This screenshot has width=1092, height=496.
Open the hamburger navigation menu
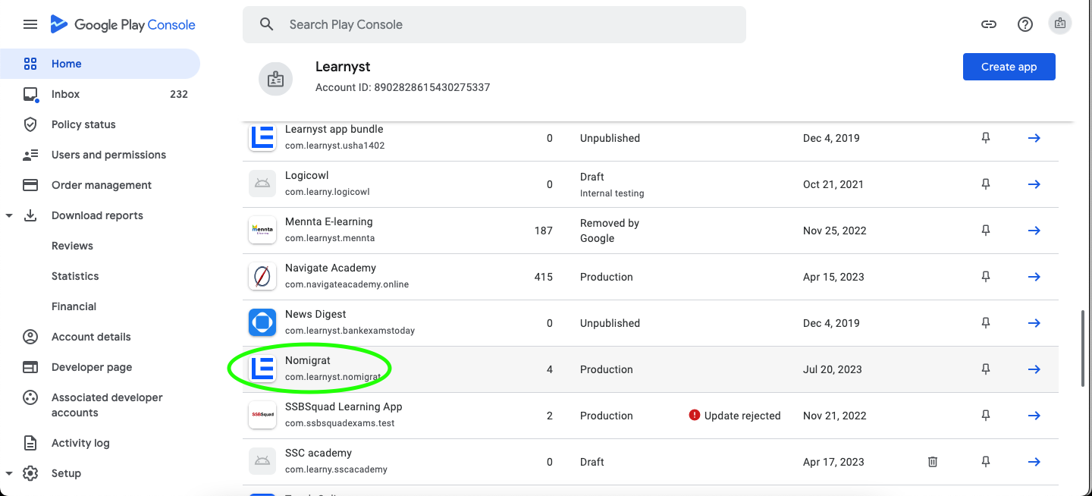(30, 24)
